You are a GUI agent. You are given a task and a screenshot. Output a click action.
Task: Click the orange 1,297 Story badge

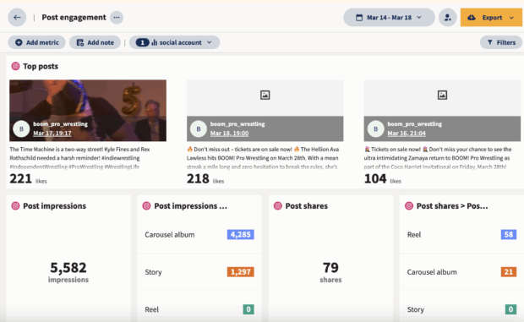coord(241,272)
